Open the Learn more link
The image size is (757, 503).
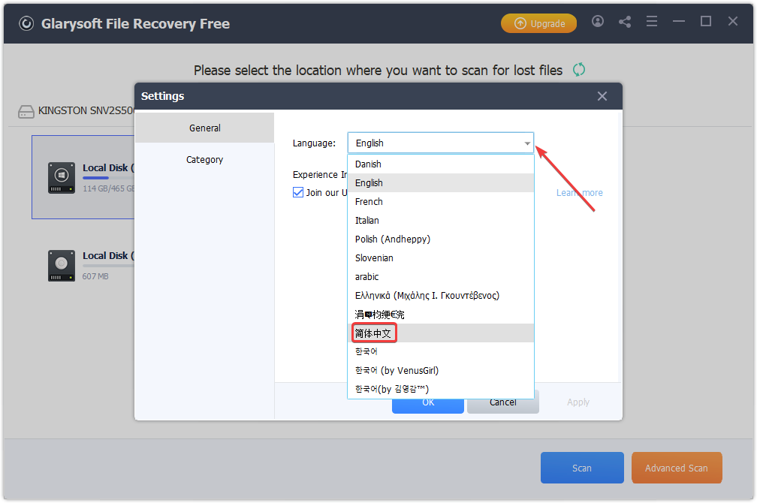pyautogui.click(x=579, y=192)
